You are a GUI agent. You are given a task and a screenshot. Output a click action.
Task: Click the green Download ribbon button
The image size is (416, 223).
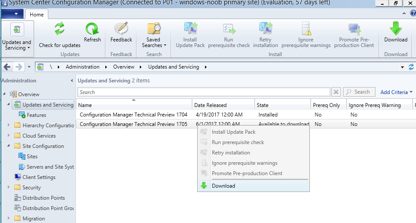pyautogui.click(x=396, y=32)
